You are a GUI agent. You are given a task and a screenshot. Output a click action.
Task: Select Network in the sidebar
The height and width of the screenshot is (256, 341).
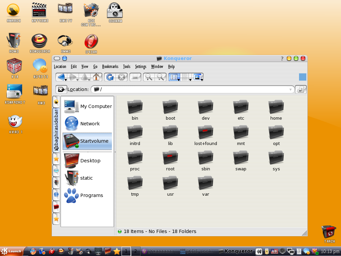[88, 124]
